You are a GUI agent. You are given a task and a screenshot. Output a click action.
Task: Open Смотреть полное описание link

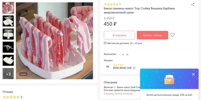tap(118, 93)
